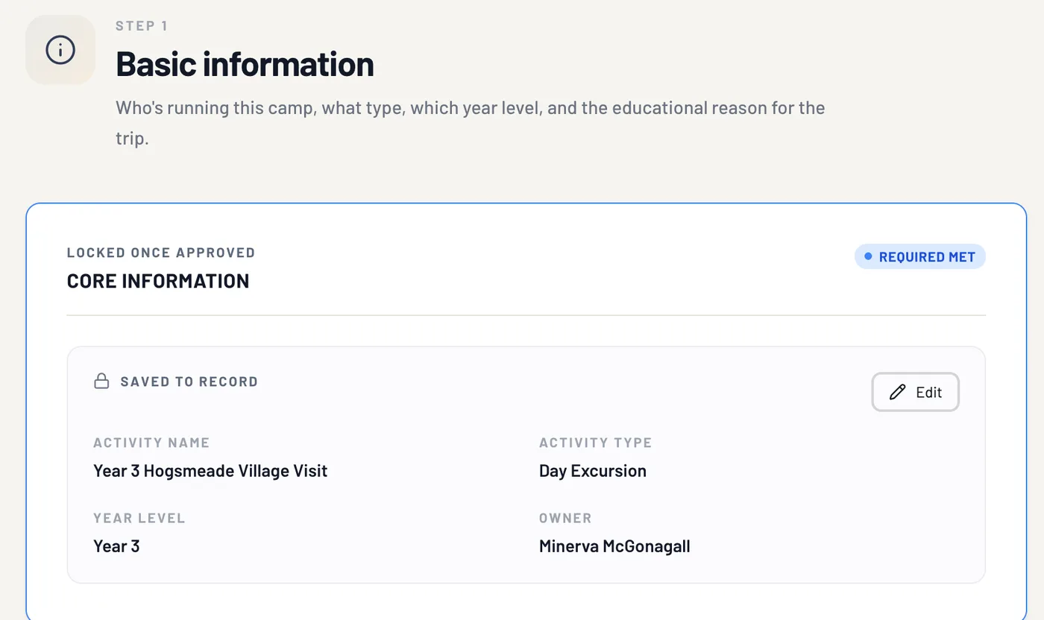Click the Locked Once Approved label
1044x620 pixels.
click(x=161, y=253)
